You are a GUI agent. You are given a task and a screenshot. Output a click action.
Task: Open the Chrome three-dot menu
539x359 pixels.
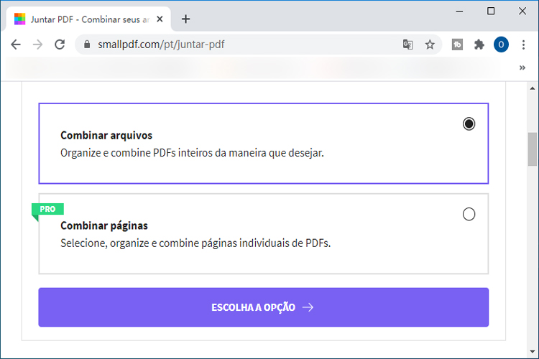click(523, 45)
